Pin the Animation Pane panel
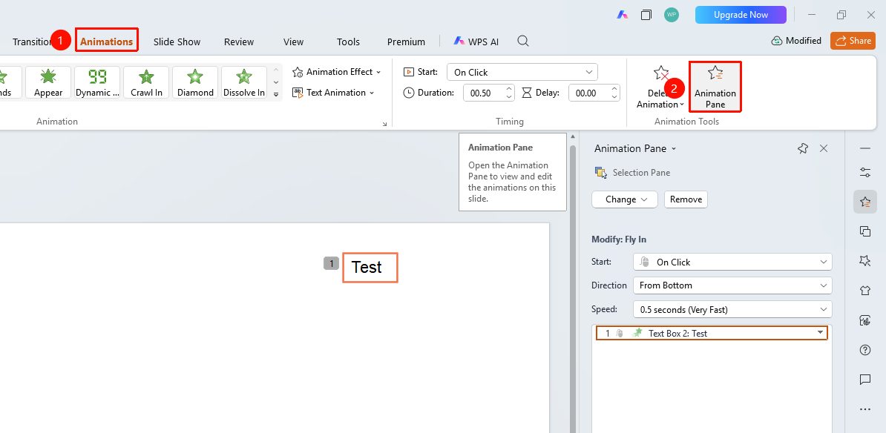The height and width of the screenshot is (433, 886). click(802, 148)
